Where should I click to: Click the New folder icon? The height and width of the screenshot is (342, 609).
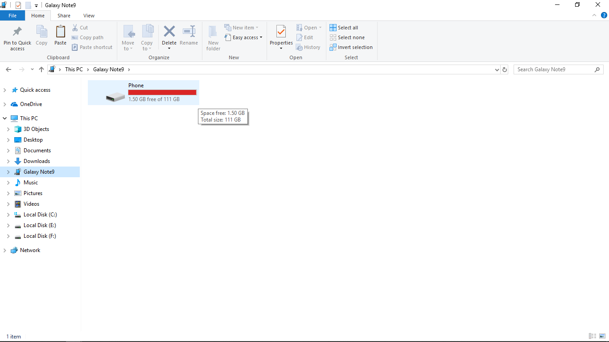(214, 32)
